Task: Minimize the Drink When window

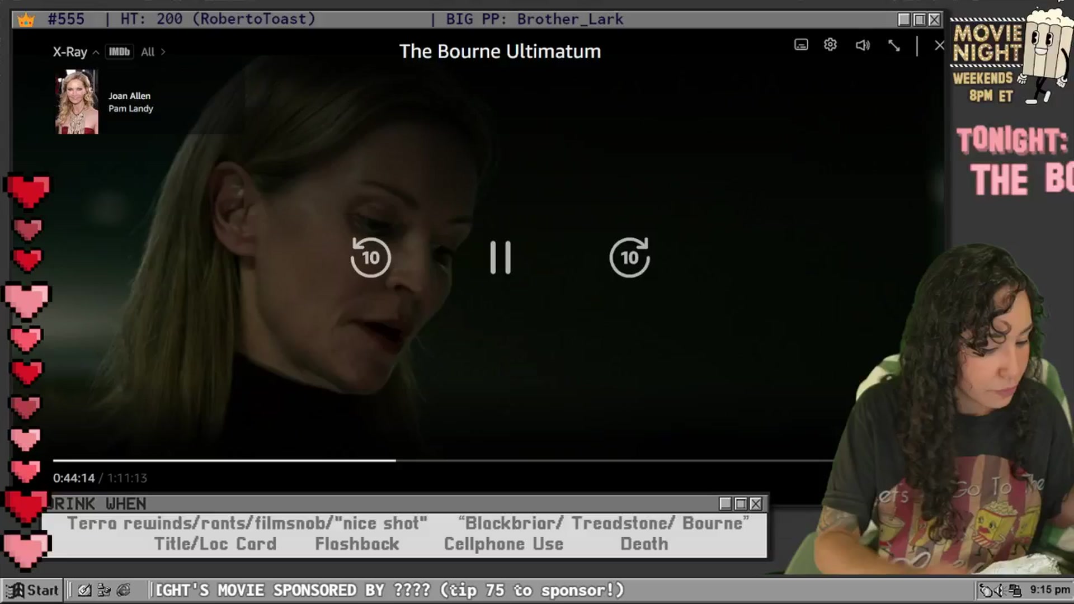Action: 726,504
